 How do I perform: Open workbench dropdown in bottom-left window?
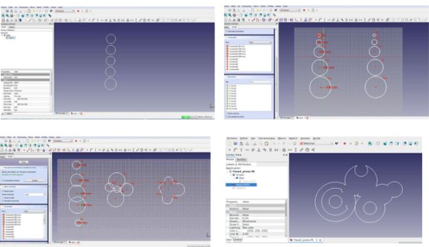pyautogui.click(x=63, y=141)
